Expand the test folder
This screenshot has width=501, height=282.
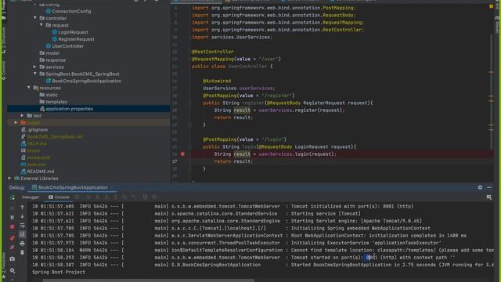coord(22,115)
